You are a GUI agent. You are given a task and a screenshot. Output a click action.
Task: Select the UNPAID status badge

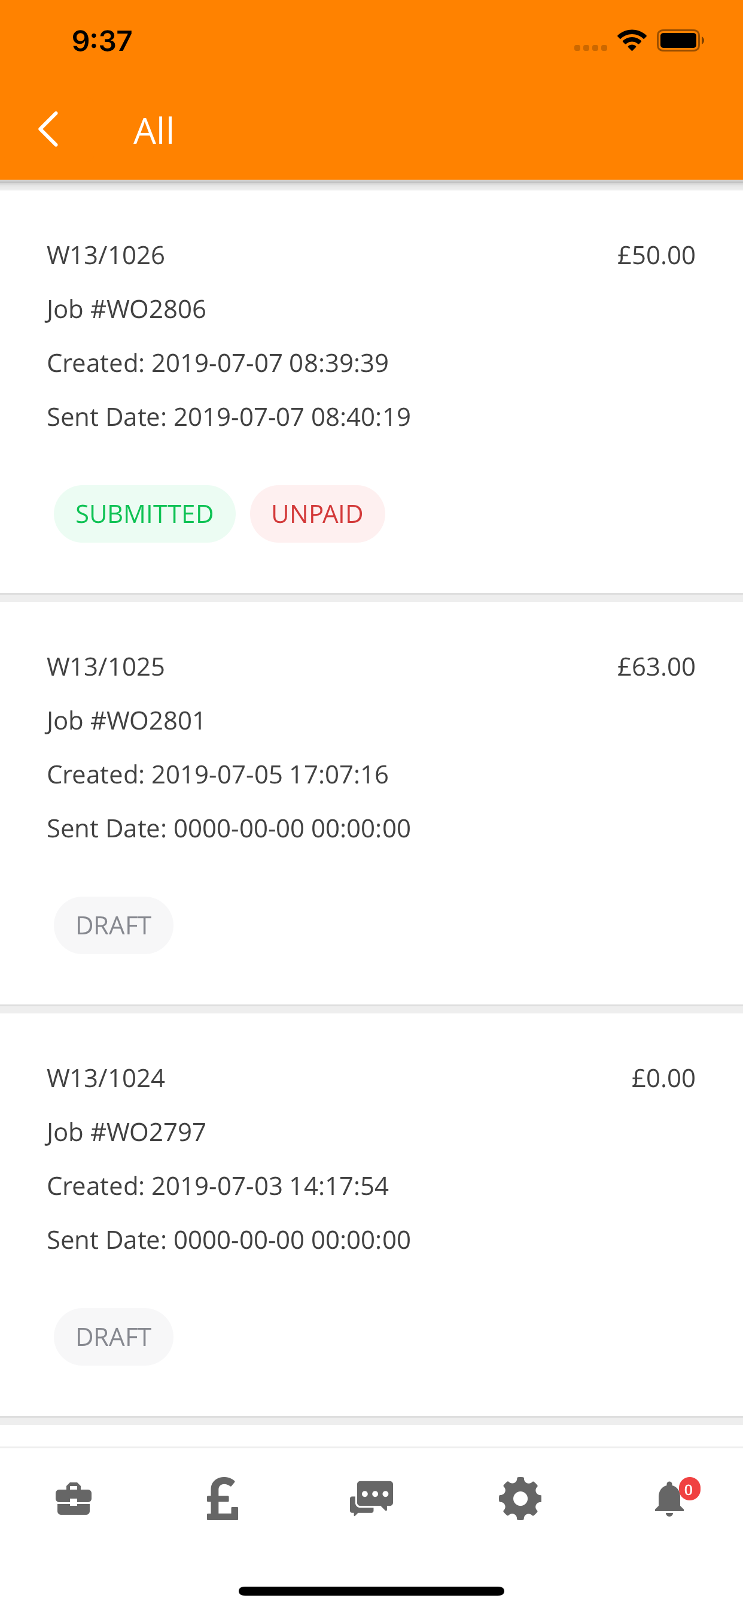(317, 514)
